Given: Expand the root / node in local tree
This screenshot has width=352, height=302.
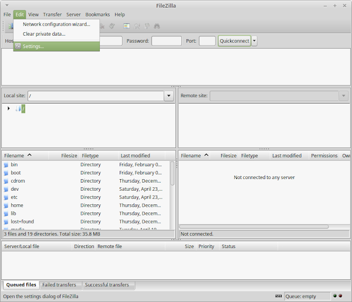Looking at the screenshot, I should pyautogui.click(x=9, y=108).
